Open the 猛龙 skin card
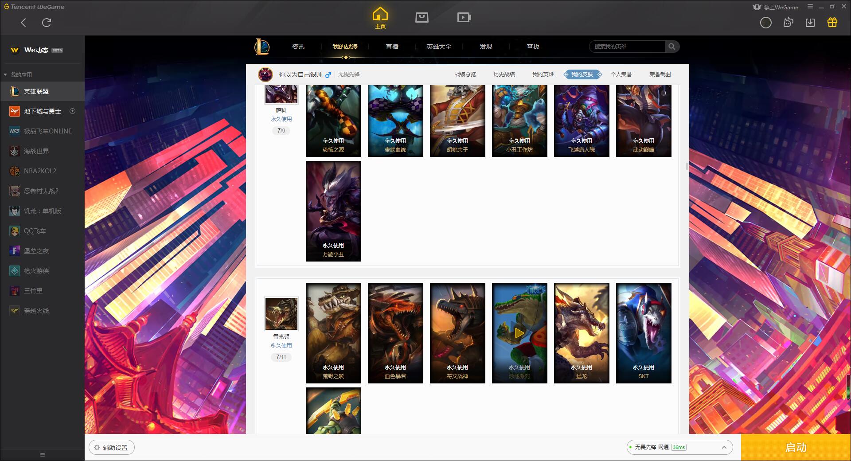851x461 pixels. click(582, 333)
